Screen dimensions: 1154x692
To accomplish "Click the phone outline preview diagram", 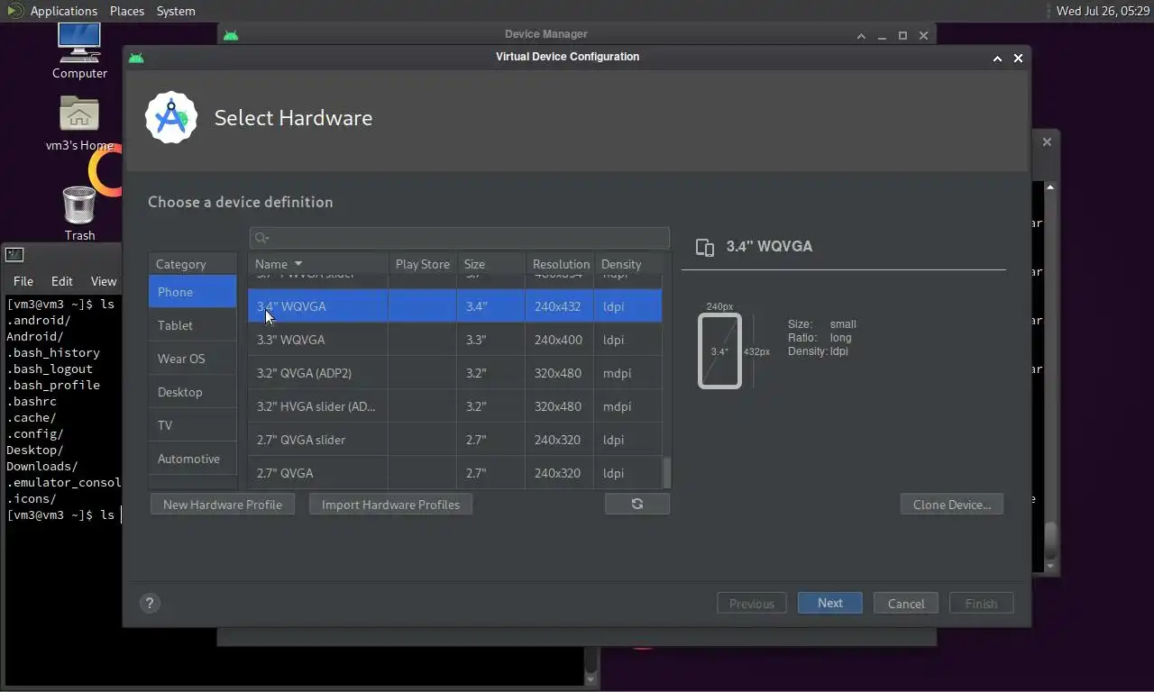I will click(719, 351).
